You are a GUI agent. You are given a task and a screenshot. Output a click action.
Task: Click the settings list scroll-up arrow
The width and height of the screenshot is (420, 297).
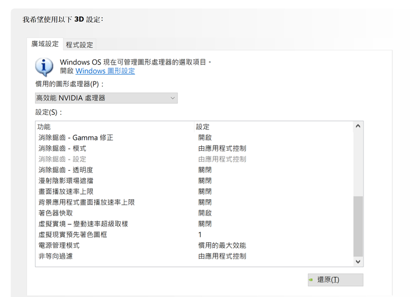tap(358, 126)
